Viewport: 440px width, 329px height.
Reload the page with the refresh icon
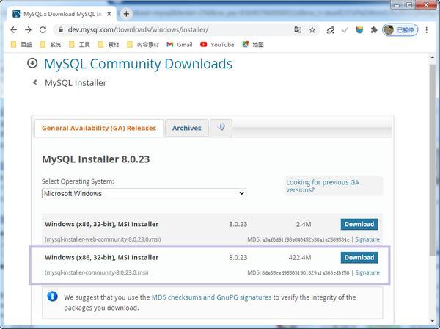point(43,30)
